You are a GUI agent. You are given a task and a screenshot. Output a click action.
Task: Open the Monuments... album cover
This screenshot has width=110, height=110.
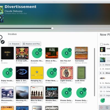click(7, 93)
